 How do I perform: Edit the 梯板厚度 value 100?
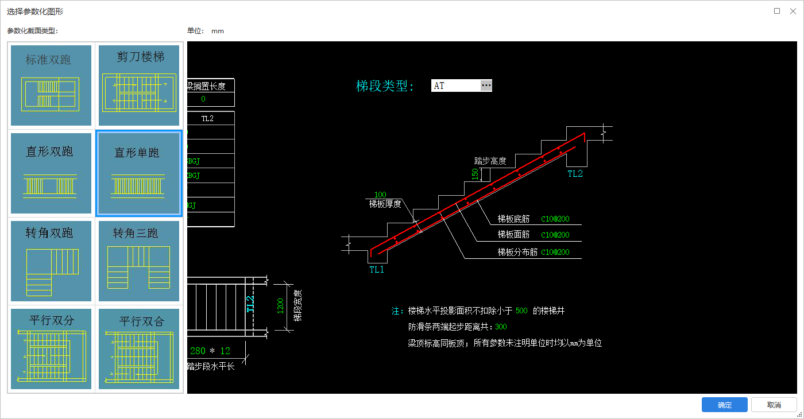pyautogui.click(x=380, y=195)
